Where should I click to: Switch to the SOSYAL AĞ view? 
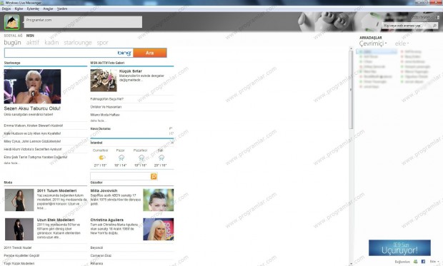[13, 36]
